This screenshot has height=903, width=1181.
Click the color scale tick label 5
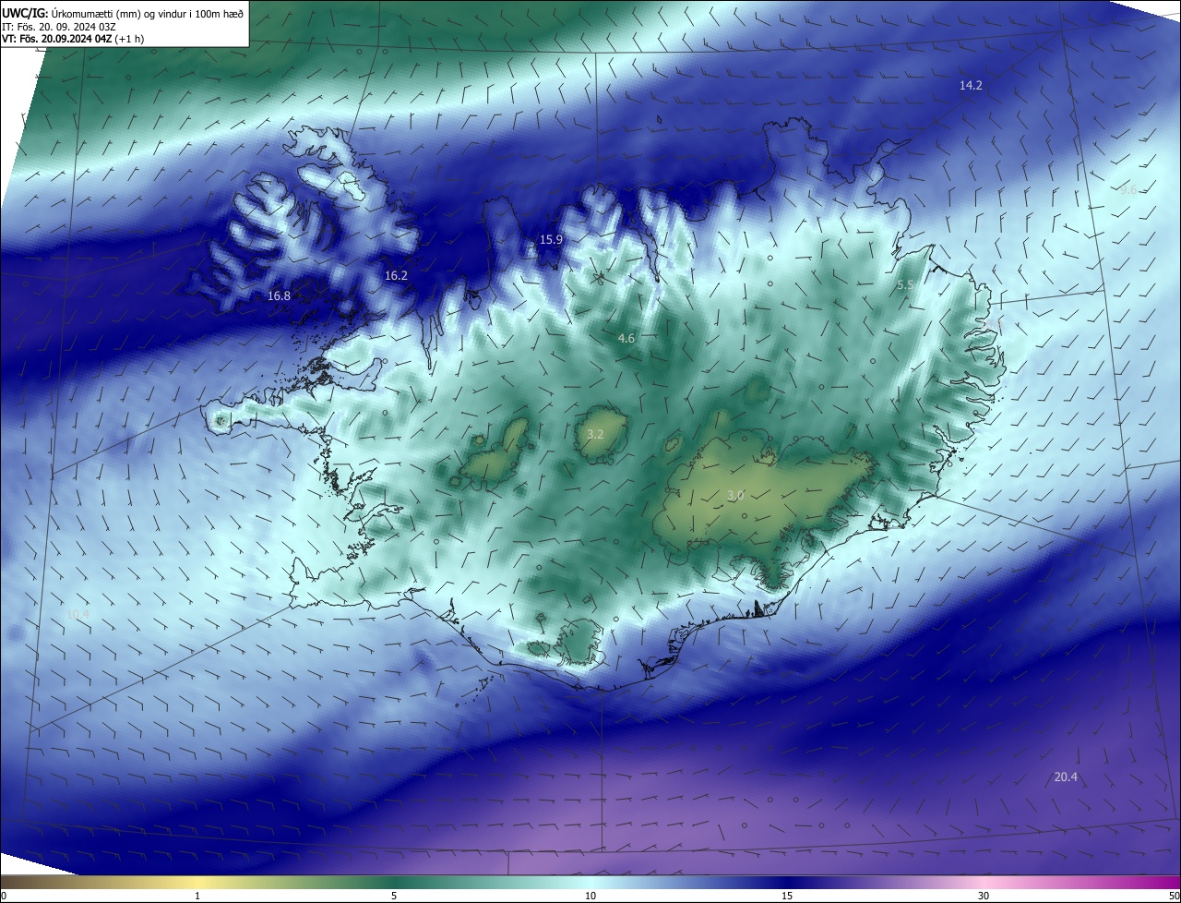[x=394, y=896]
